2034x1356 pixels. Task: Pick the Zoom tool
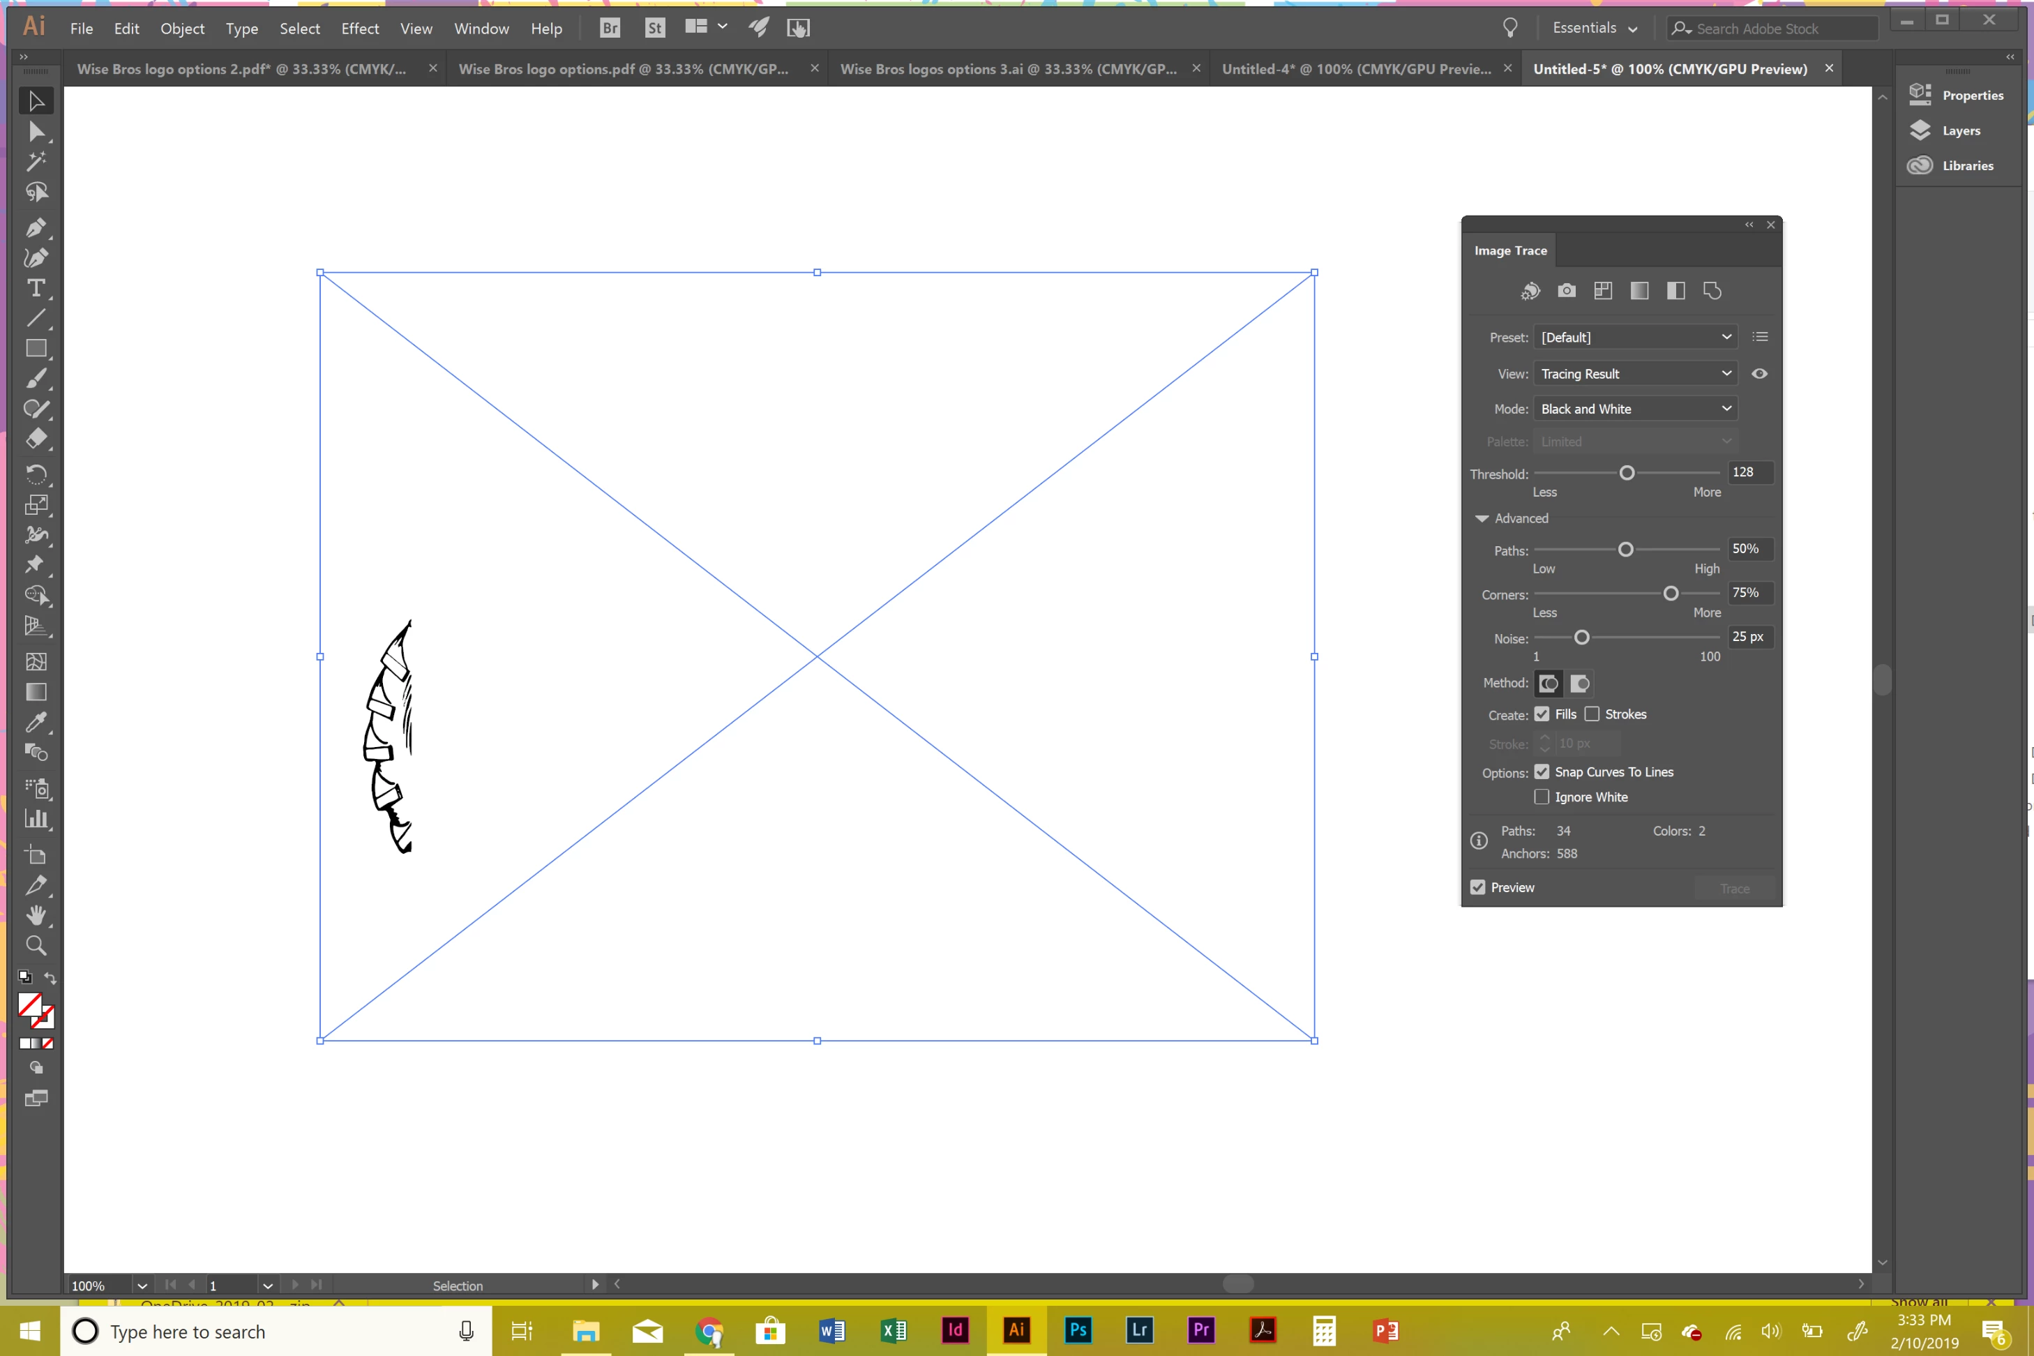pyautogui.click(x=36, y=945)
